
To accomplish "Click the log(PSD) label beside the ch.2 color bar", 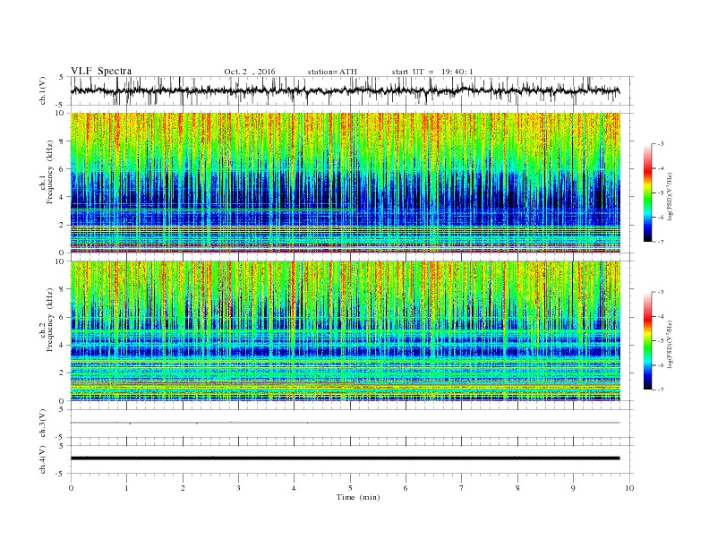I will 671,344.
